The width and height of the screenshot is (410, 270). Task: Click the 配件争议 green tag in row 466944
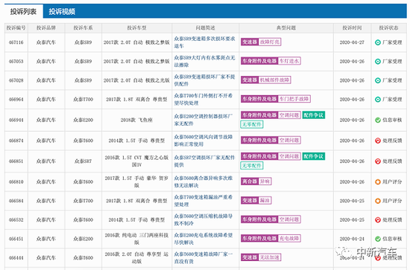[x=314, y=115]
